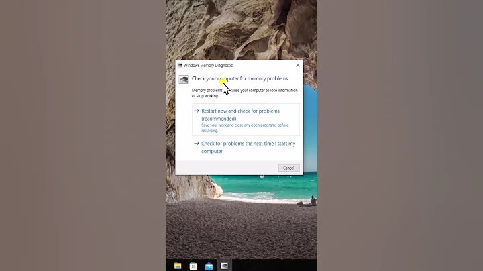
Task: Choose Check for problems next time I start
Action: coord(246,147)
